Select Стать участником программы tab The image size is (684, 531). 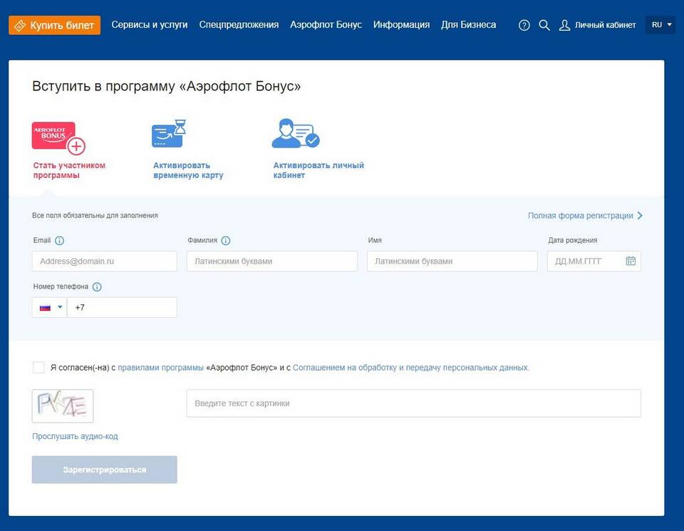click(69, 170)
